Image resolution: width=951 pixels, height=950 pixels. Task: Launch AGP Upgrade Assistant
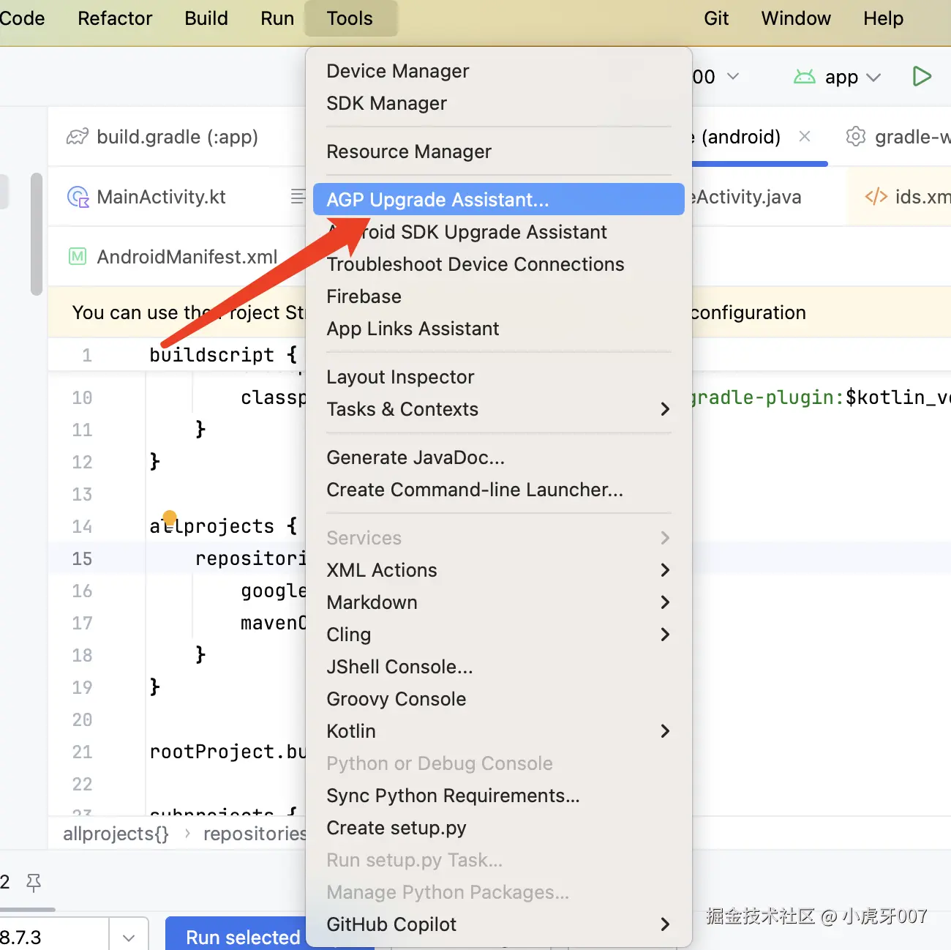click(498, 199)
